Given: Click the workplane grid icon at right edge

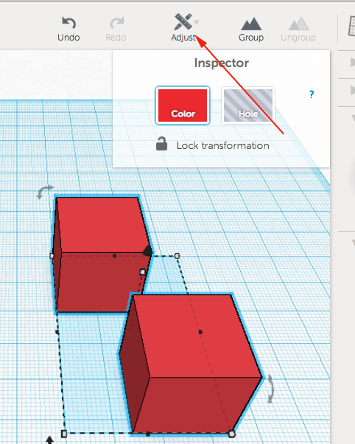Looking at the screenshot, I should click(351, 26).
